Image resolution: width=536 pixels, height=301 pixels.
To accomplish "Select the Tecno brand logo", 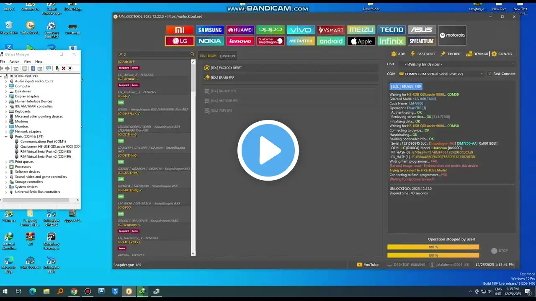I will (x=391, y=30).
